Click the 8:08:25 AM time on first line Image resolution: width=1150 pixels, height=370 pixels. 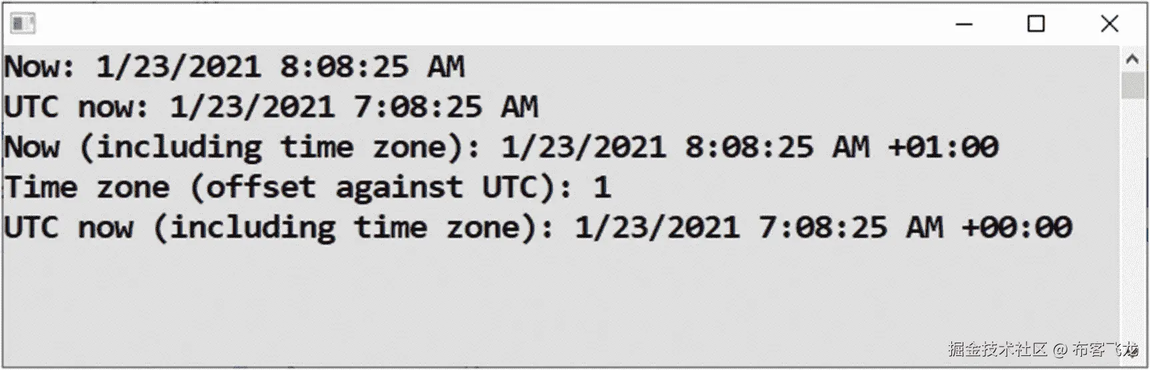[x=372, y=67]
